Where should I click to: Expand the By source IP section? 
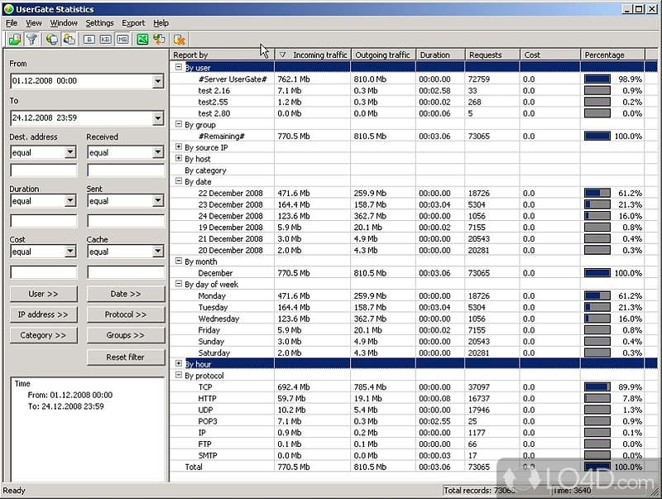tap(179, 147)
